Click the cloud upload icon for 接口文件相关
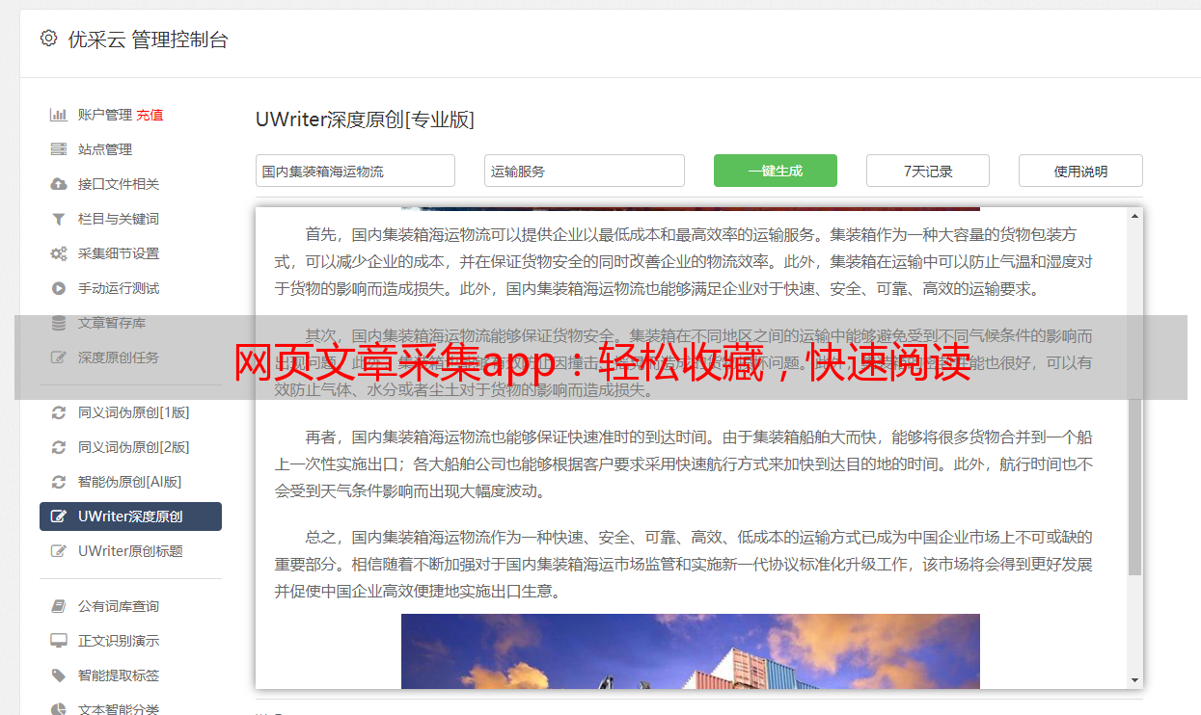This screenshot has height=715, width=1201. coord(58,184)
